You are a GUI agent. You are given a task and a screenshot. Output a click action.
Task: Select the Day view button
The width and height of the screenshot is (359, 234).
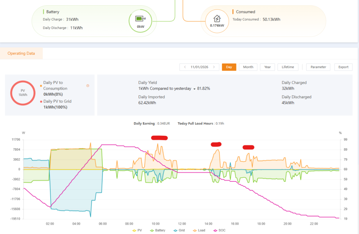229,67
